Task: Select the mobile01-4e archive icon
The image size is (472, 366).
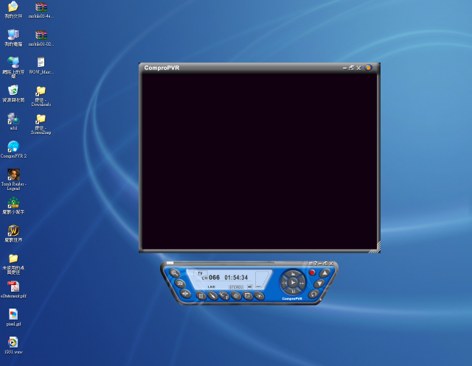Action: point(41,10)
